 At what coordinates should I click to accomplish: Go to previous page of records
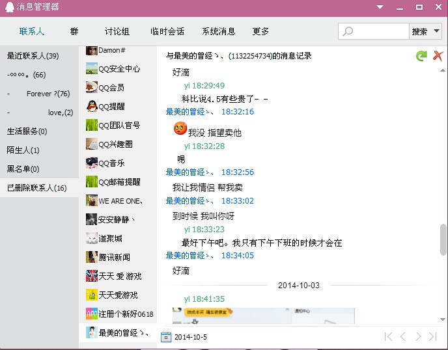click(x=403, y=336)
